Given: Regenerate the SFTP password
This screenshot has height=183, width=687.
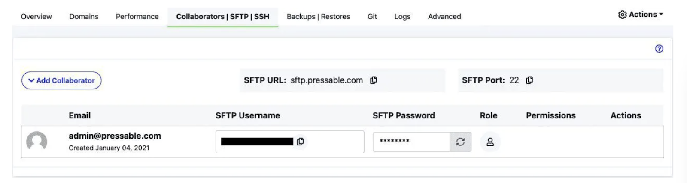Looking at the screenshot, I should coord(460,142).
